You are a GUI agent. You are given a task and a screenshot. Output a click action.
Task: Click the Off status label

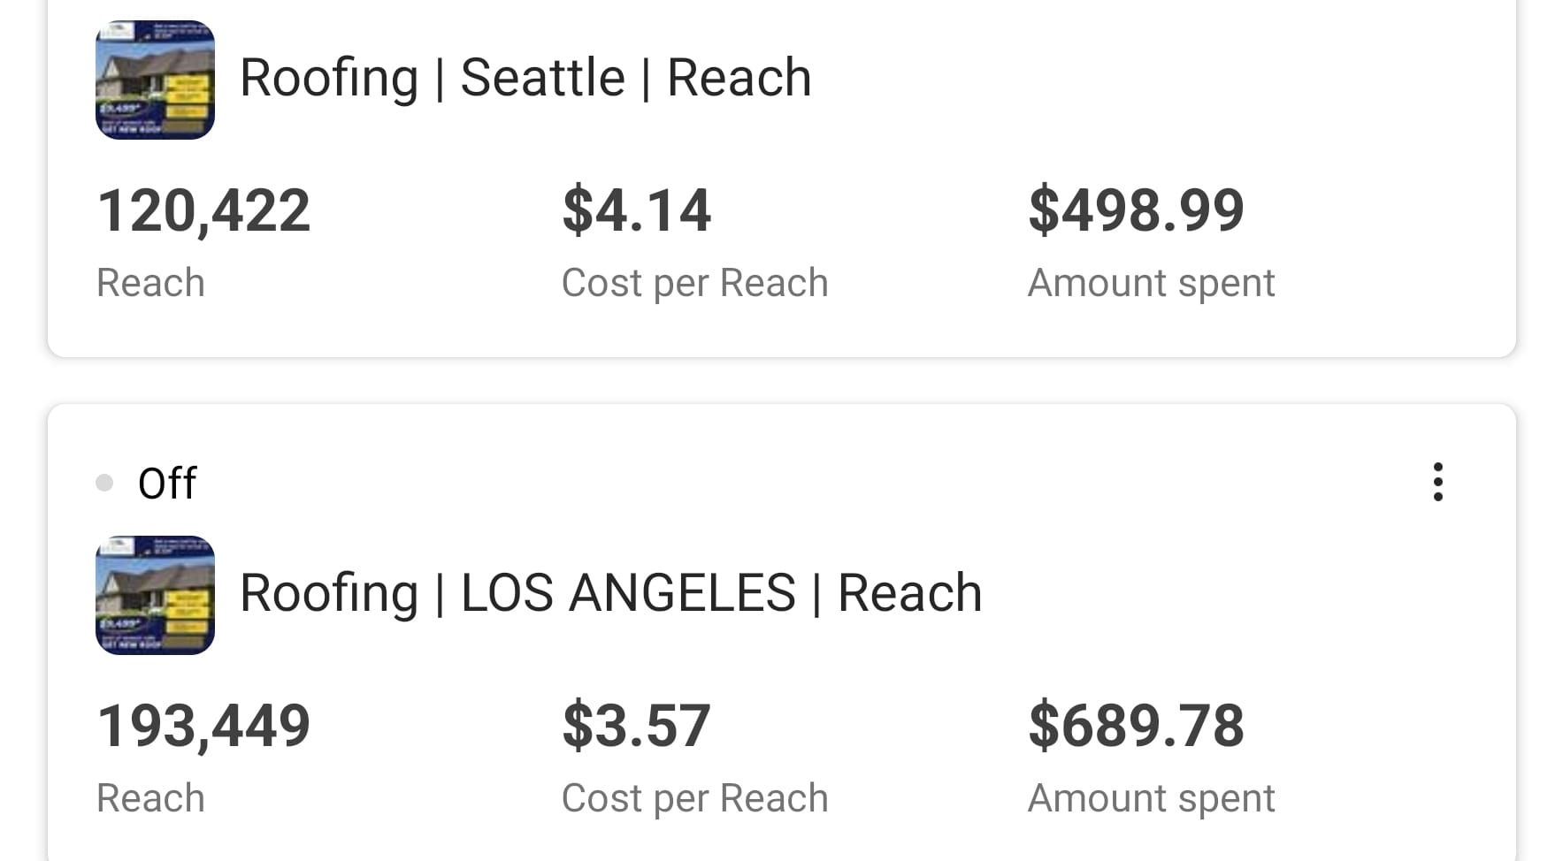[167, 484]
